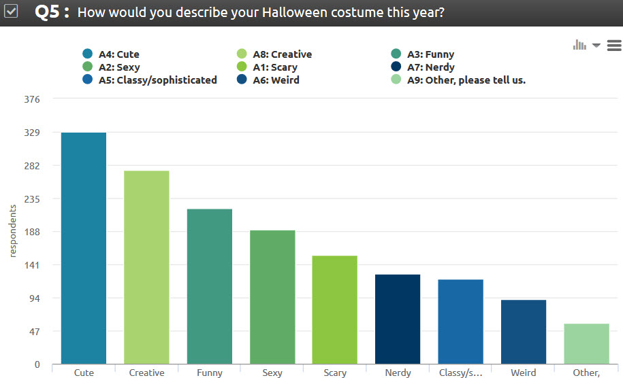Click the Weird bar in the chart
623x378 pixels.
524,332
